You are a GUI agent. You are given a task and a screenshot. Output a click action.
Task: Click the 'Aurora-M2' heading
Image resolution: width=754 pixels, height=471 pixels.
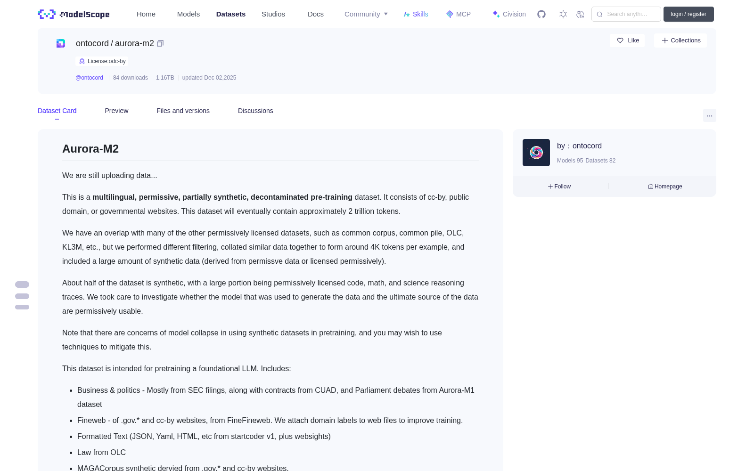(x=90, y=149)
